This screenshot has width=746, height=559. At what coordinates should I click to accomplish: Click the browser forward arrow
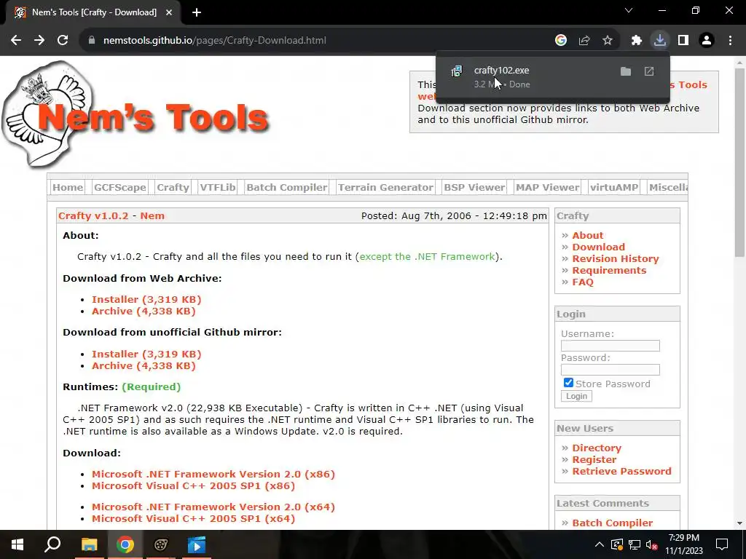(39, 41)
